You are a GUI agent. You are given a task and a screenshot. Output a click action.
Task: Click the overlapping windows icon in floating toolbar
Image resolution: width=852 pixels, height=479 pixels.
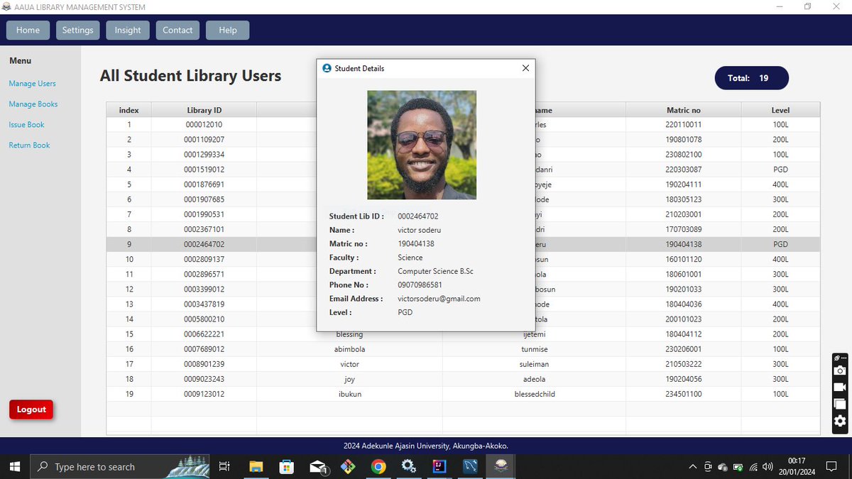pos(840,404)
